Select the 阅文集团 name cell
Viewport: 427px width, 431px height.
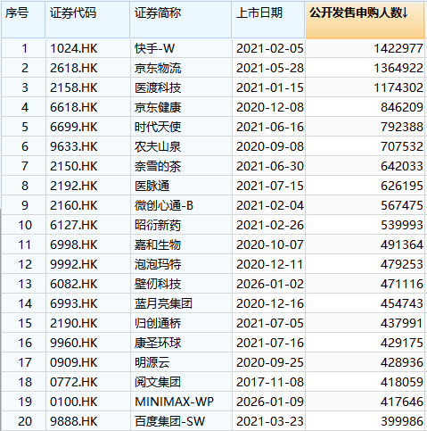coord(181,382)
